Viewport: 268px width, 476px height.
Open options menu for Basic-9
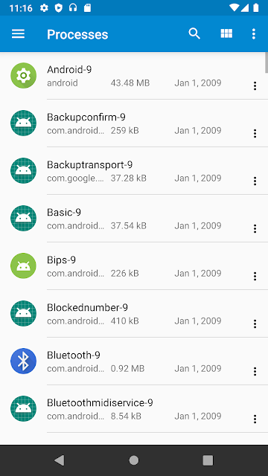255,228
